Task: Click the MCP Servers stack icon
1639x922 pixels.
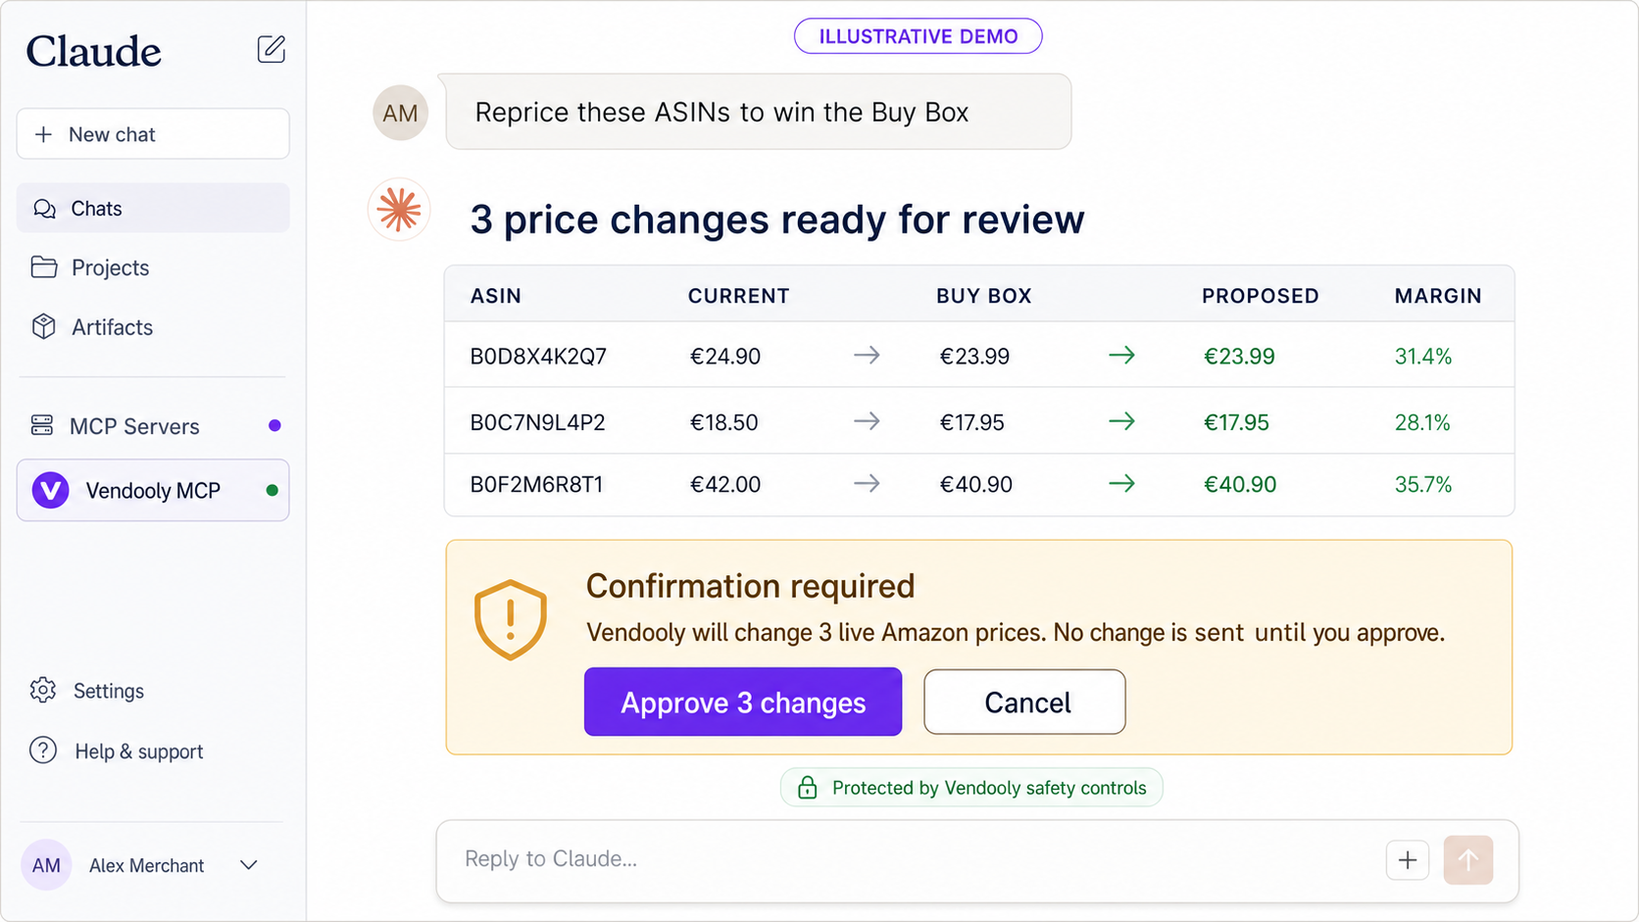Action: click(x=42, y=425)
